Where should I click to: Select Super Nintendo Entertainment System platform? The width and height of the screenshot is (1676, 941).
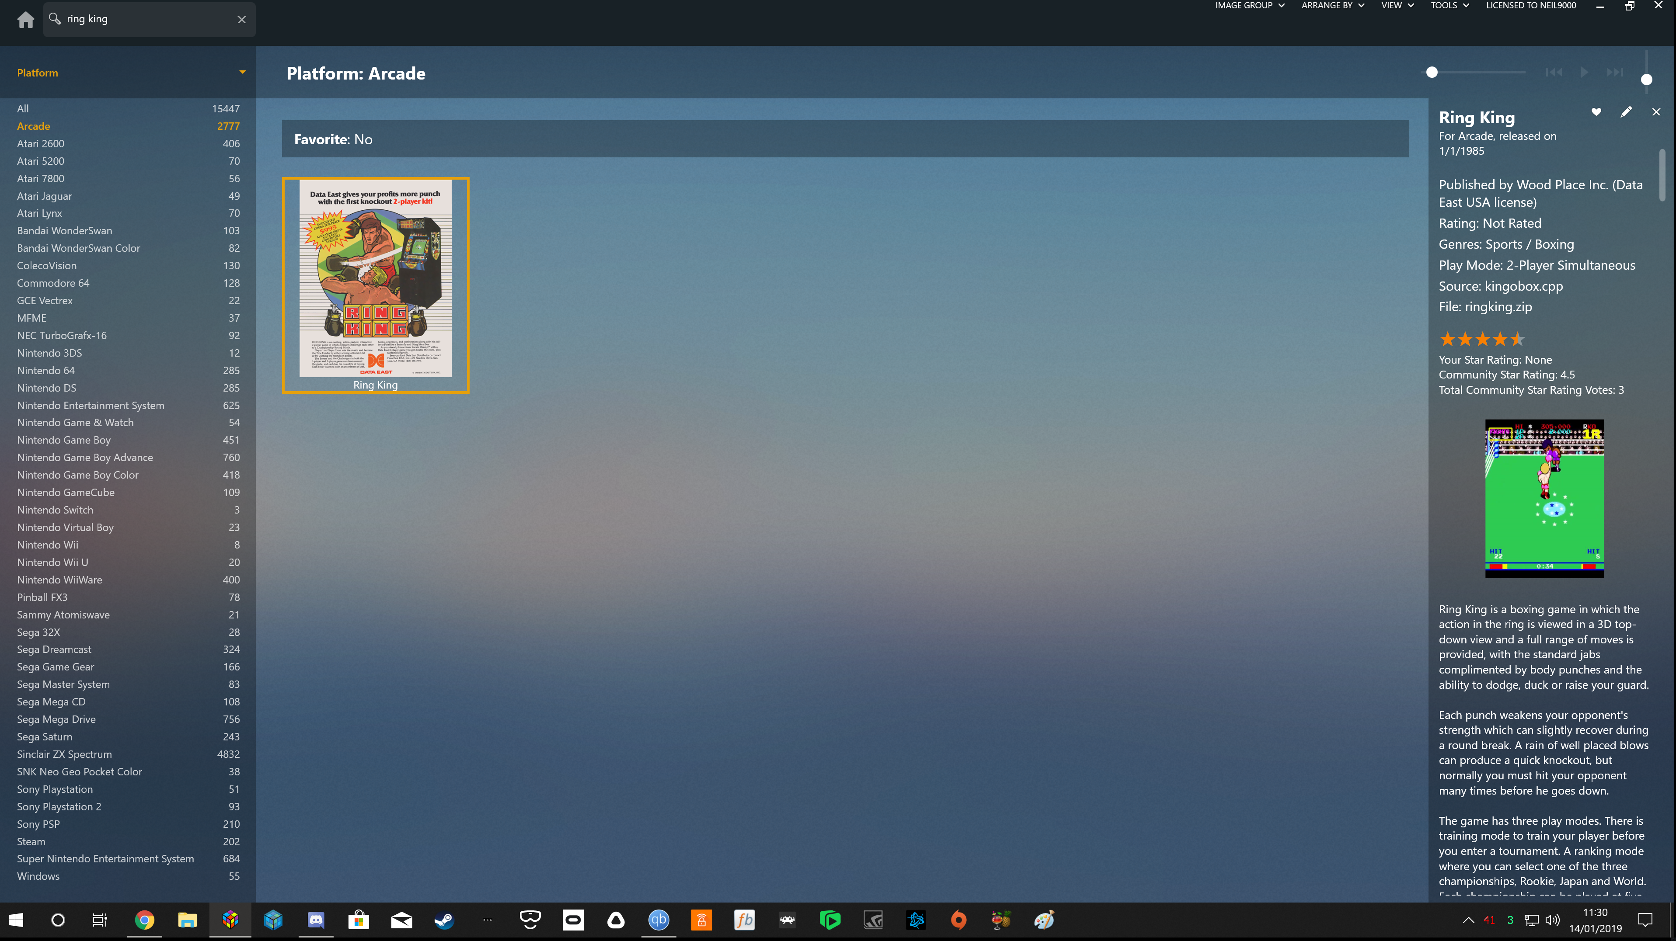[x=128, y=859]
